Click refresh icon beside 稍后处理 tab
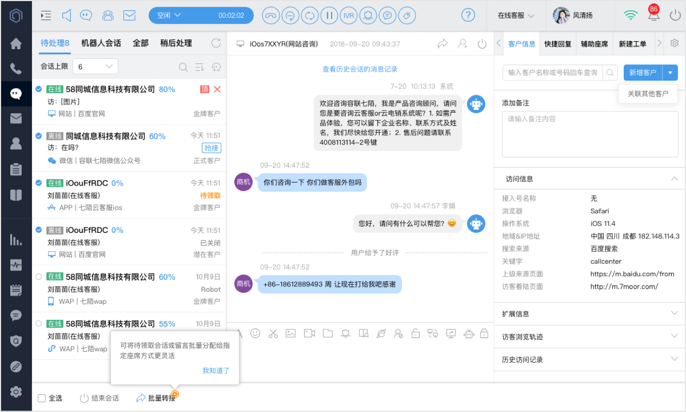This screenshot has width=686, height=412. point(216,43)
